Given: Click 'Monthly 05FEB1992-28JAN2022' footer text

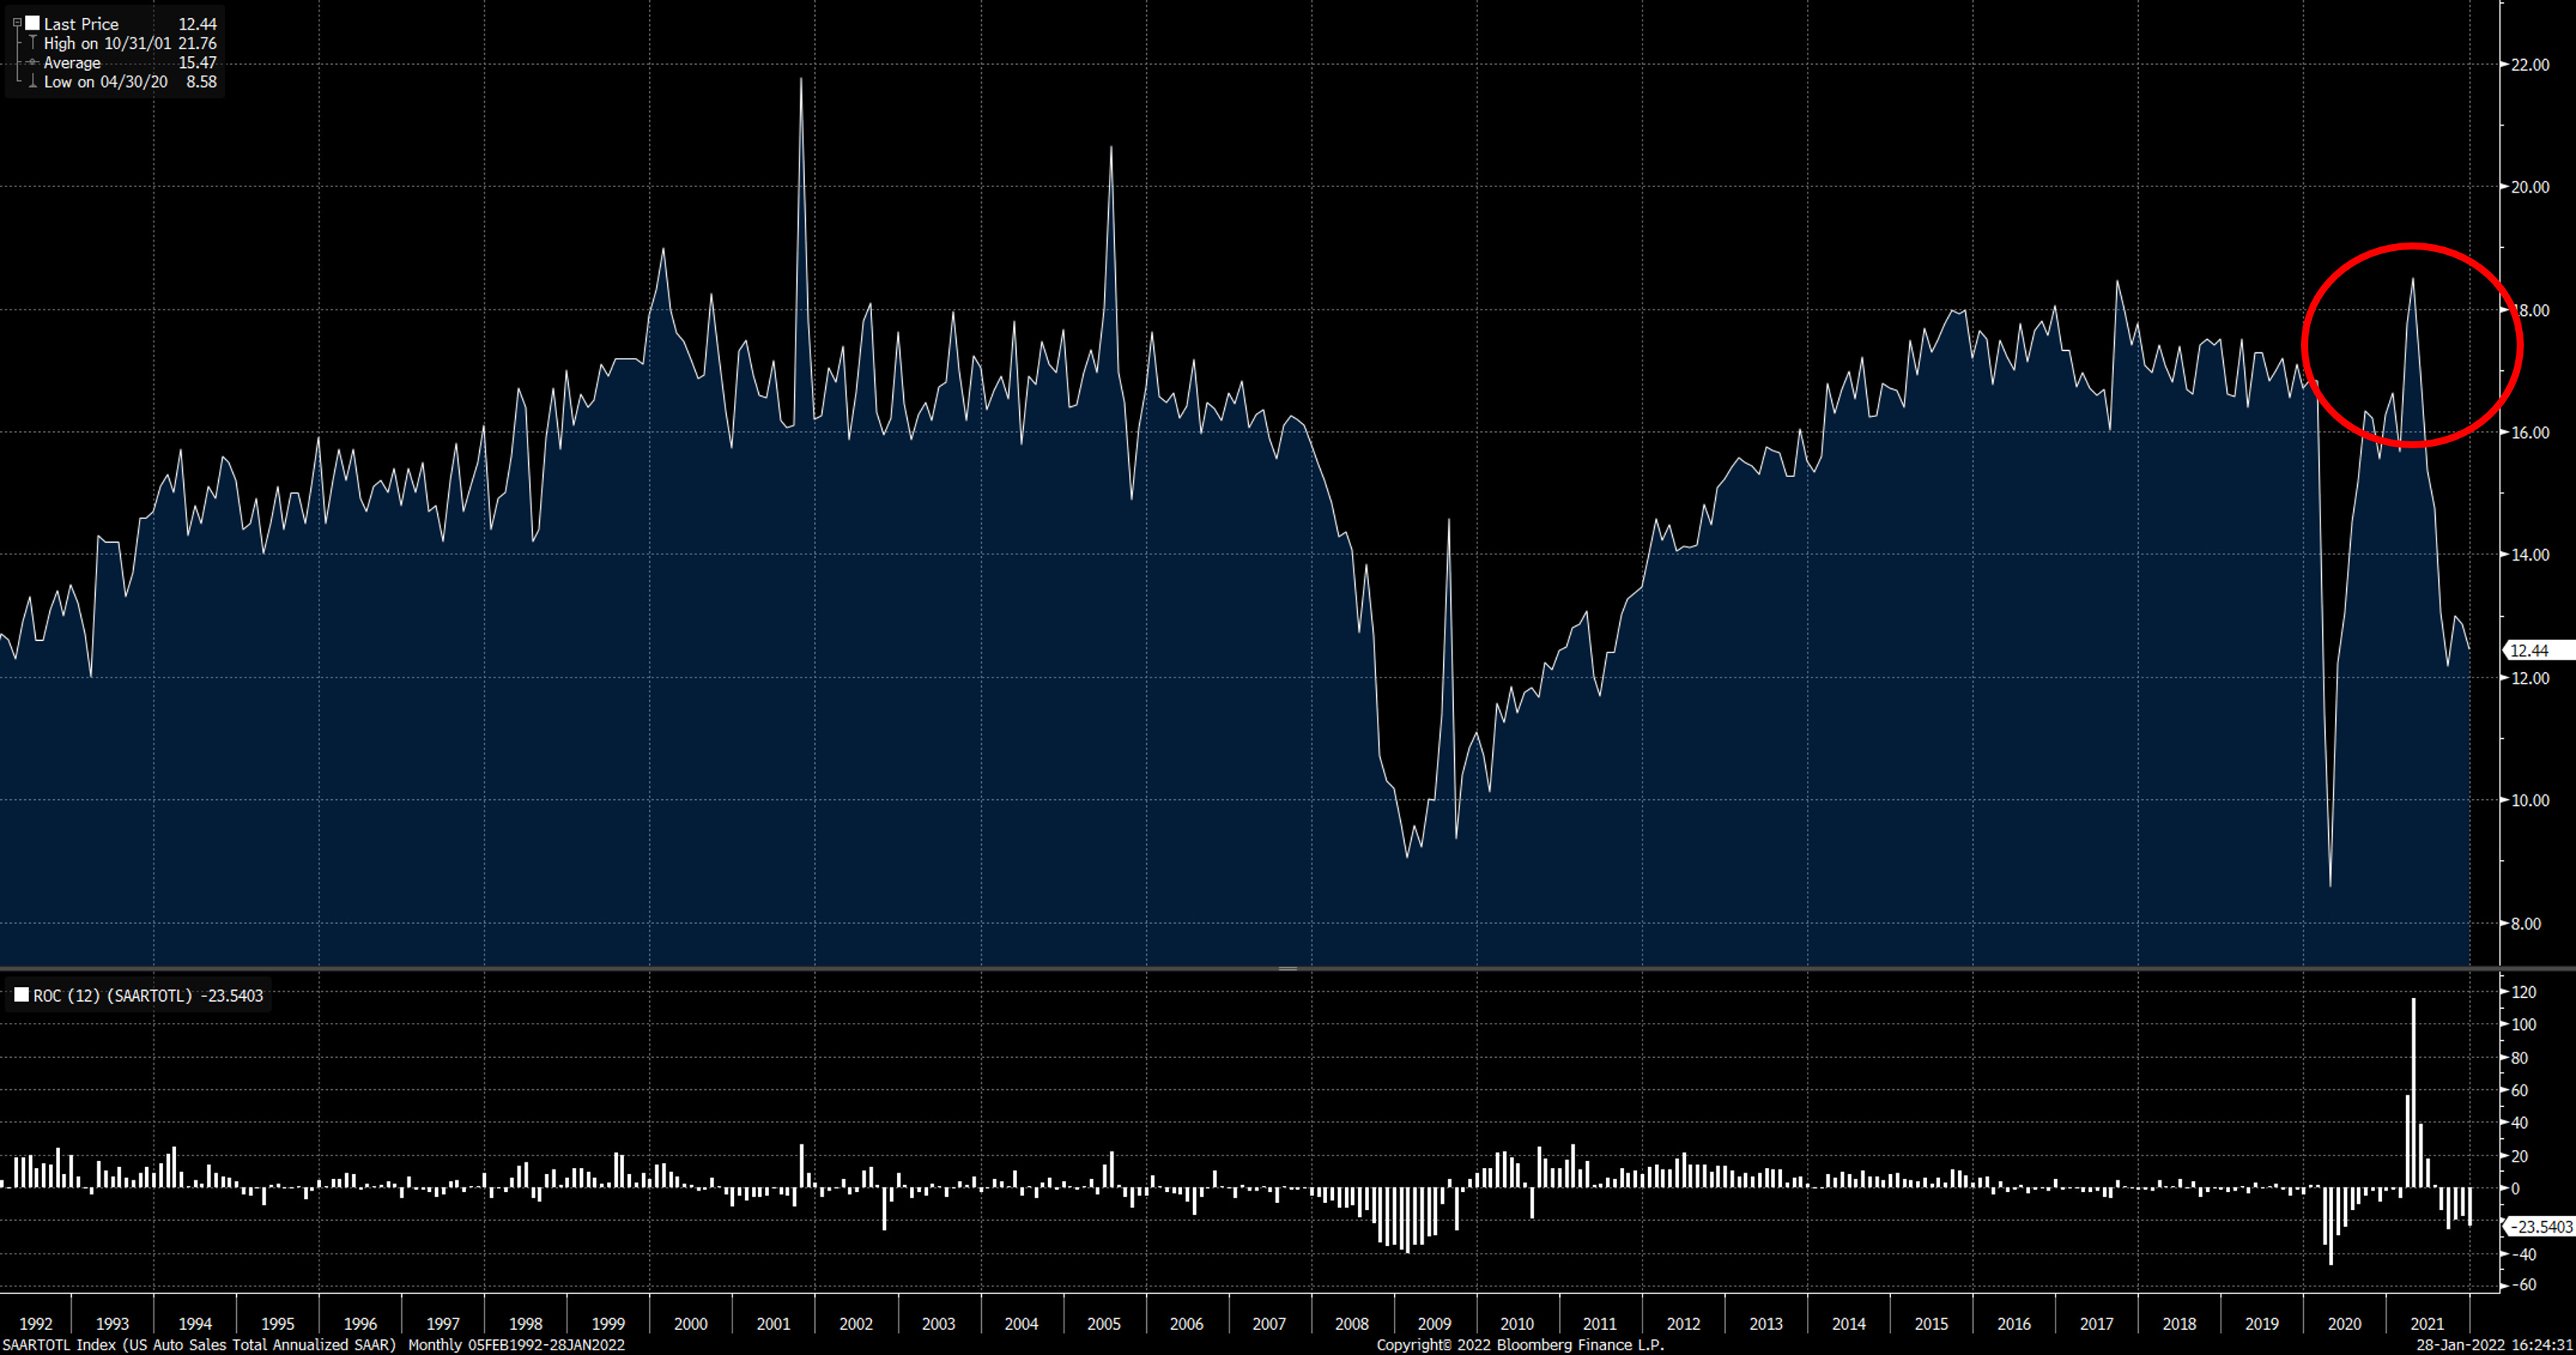Looking at the screenshot, I should click(x=516, y=1345).
